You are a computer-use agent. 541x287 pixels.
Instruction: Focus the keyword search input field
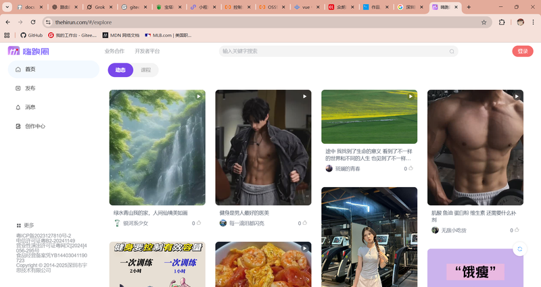[x=338, y=51]
